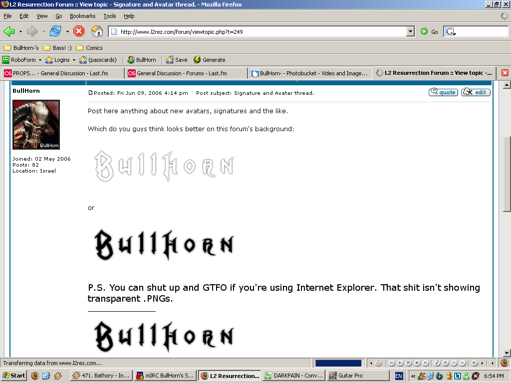Click the edit button on BullHorn's post
Screen dimensions: 511x383
point(476,92)
